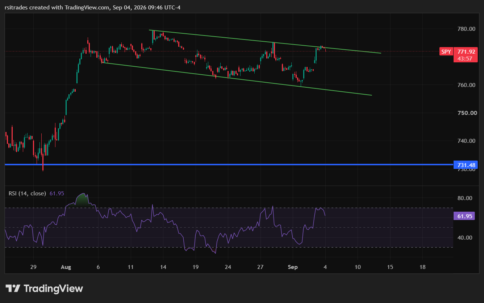Click the 40.00 RSI scale label
The width and height of the screenshot is (484, 303).
click(465, 238)
